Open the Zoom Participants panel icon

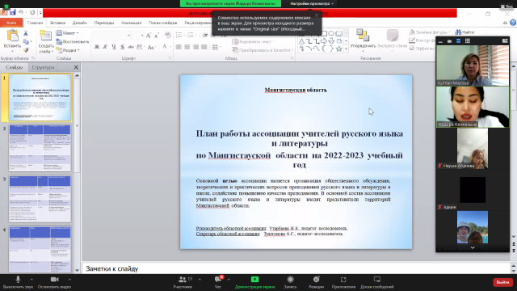point(182,280)
